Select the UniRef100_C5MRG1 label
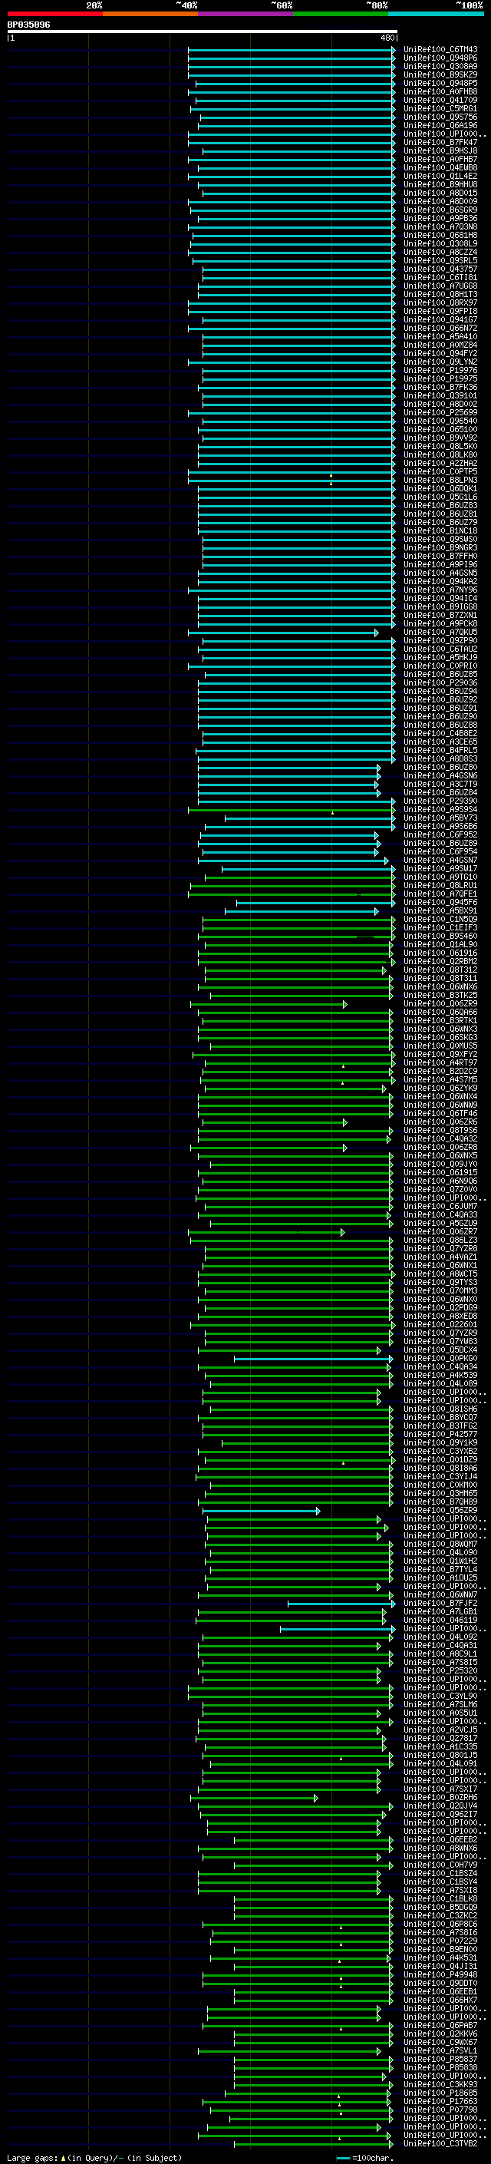491x2164 pixels. [440, 108]
